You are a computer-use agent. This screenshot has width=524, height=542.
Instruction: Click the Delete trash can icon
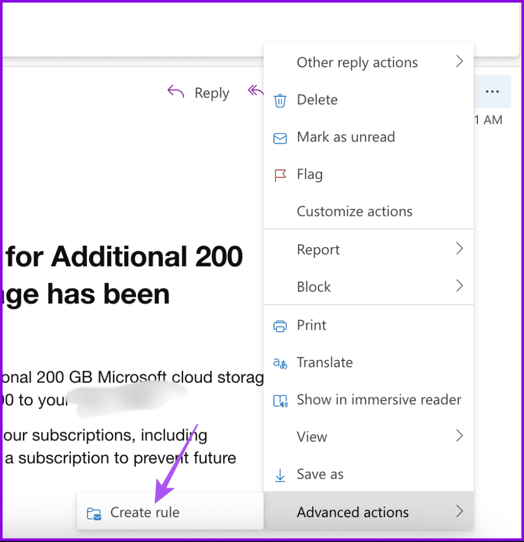(280, 100)
